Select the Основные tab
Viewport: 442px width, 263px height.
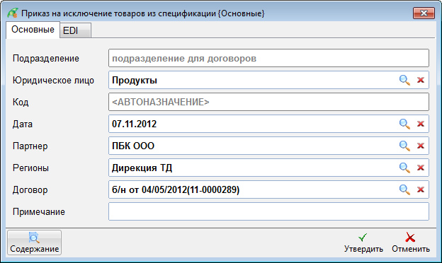33,30
